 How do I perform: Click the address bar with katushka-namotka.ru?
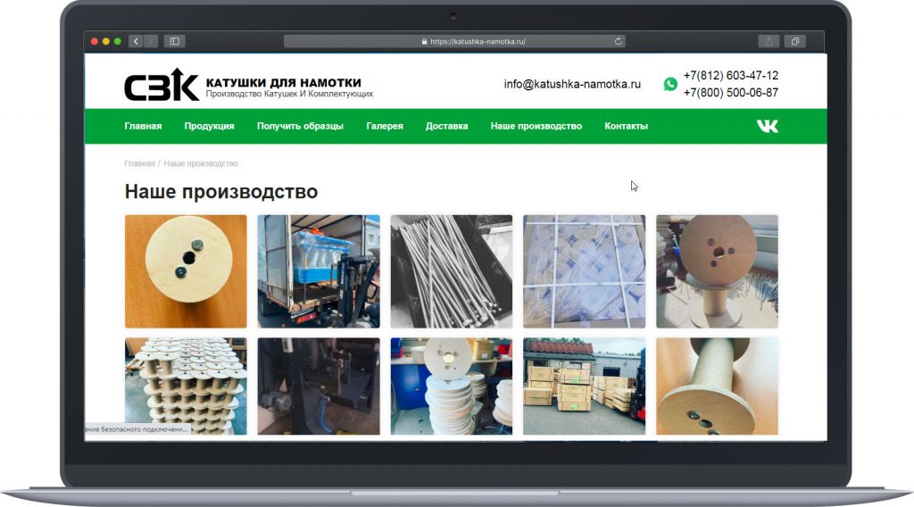[x=454, y=41]
